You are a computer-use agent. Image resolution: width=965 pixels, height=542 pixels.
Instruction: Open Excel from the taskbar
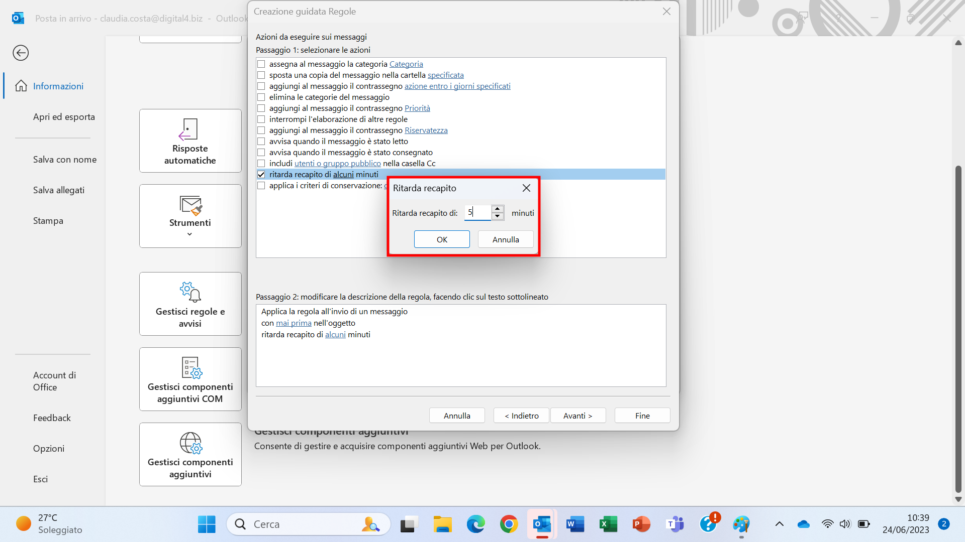(x=608, y=523)
